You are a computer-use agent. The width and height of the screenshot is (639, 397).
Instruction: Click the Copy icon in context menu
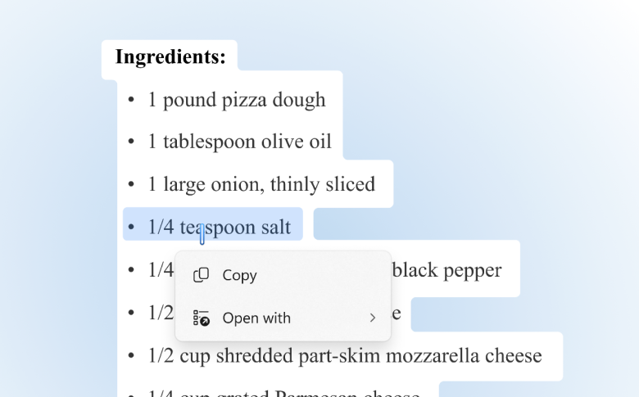tap(201, 275)
